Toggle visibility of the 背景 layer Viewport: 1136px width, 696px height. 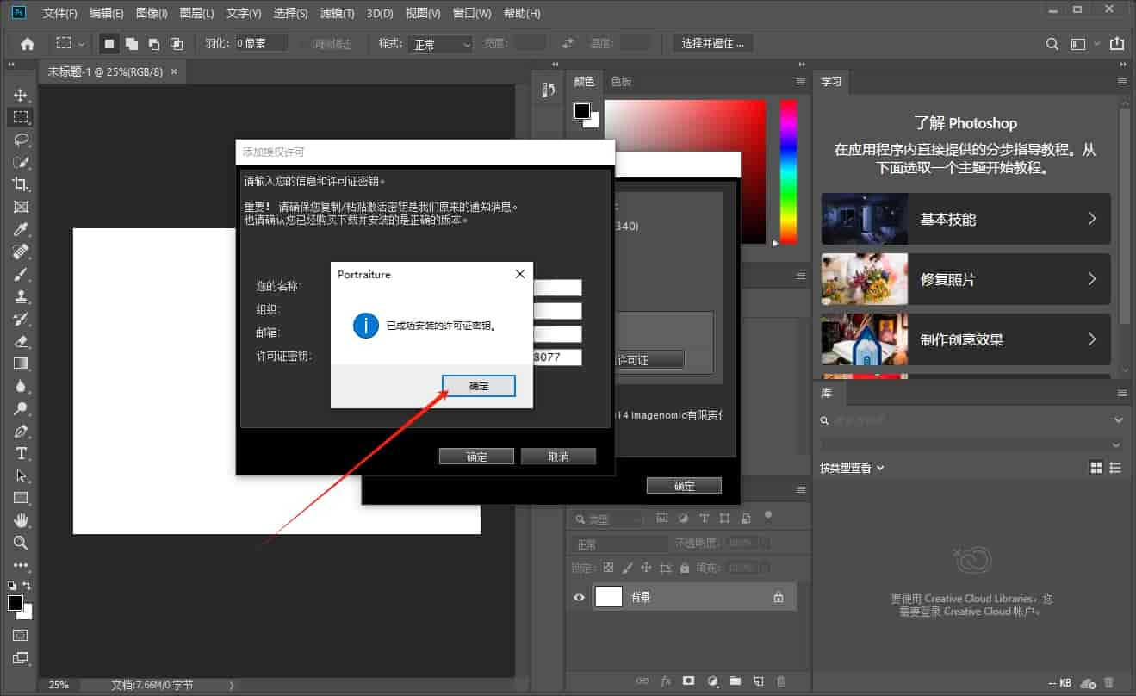tap(579, 597)
